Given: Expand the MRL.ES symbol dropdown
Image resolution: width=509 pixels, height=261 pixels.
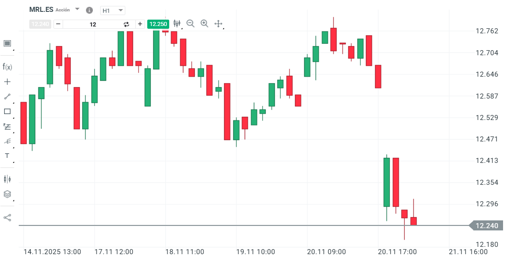Looking at the screenshot, I should [x=77, y=10].
